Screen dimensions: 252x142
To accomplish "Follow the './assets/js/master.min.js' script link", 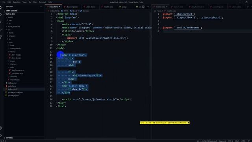I will (x=98, y=99).
